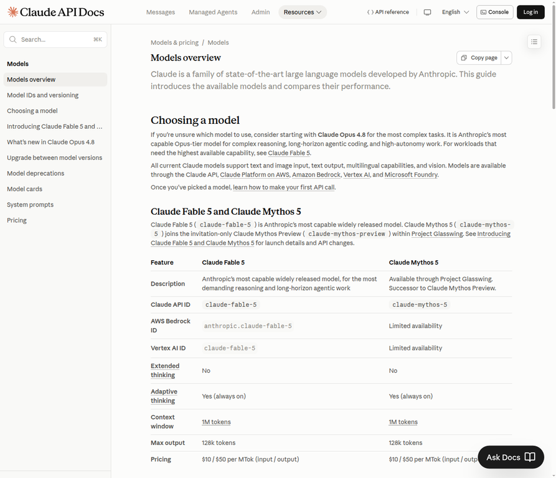
Task: Toggle the theme monitor icon in header
Action: [427, 12]
